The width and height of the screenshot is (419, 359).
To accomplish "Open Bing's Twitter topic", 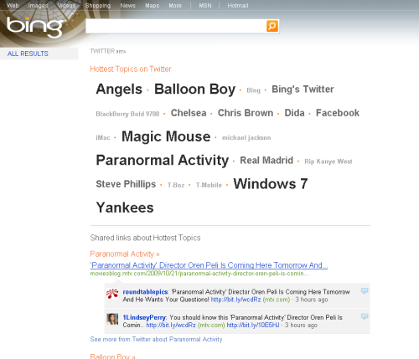I will (303, 90).
